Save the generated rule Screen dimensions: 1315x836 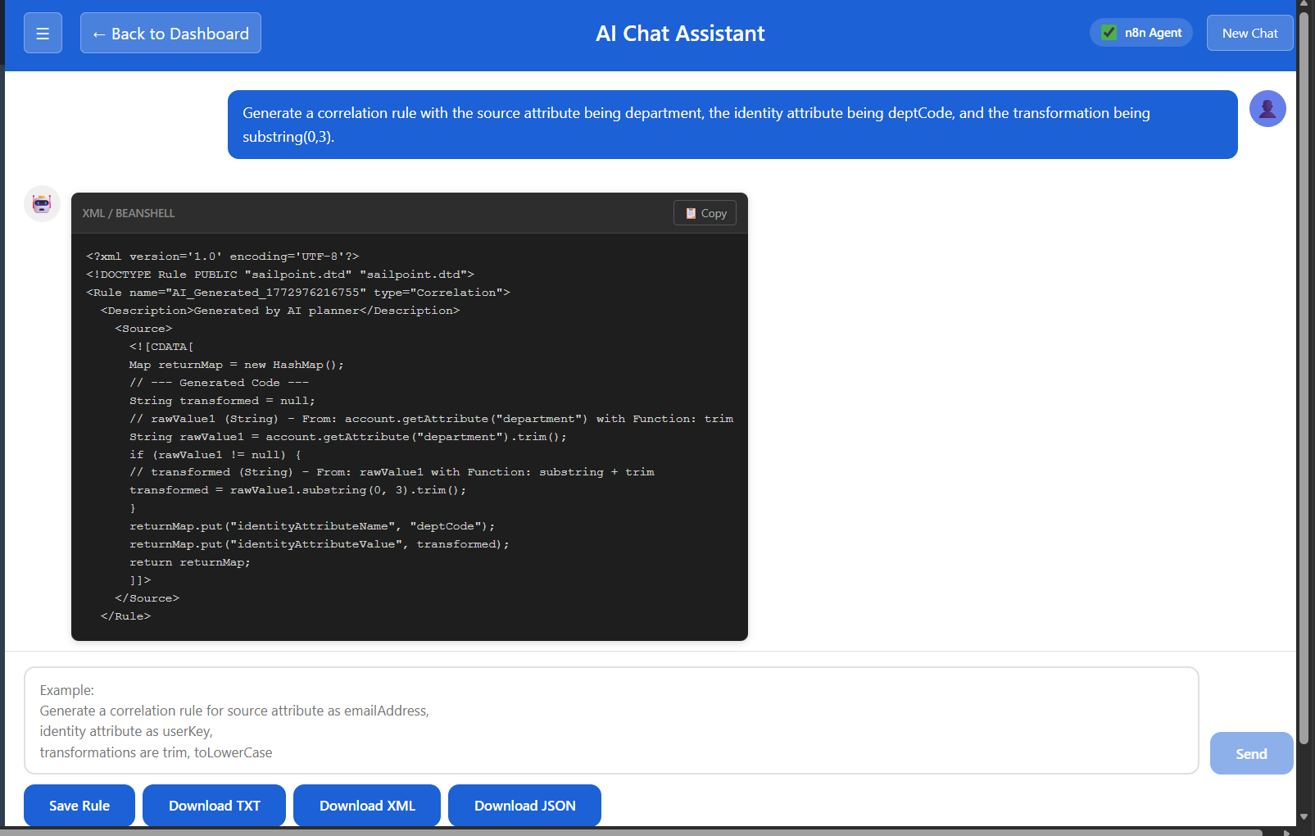(79, 806)
